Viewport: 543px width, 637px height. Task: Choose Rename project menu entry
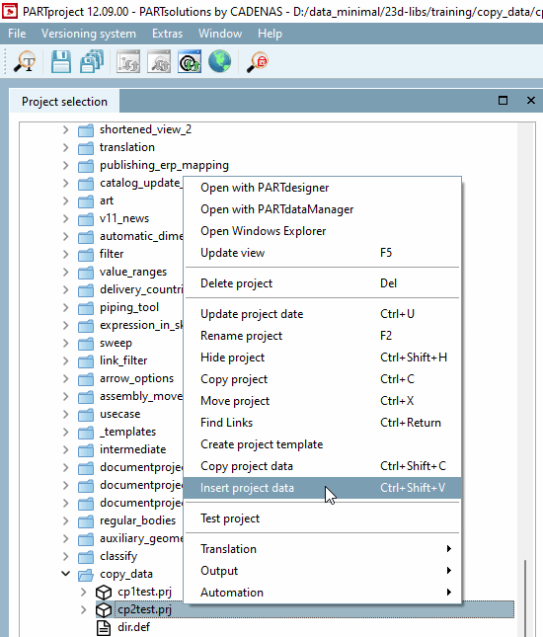323,336
